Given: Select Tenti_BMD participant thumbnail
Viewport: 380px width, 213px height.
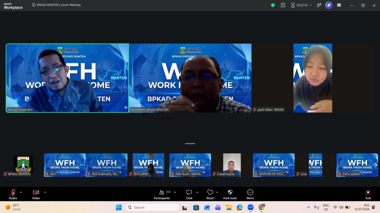Looking at the screenshot, I should (149, 165).
